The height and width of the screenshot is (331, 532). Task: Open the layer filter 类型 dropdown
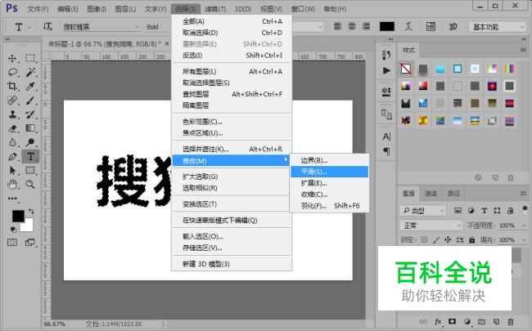point(423,211)
